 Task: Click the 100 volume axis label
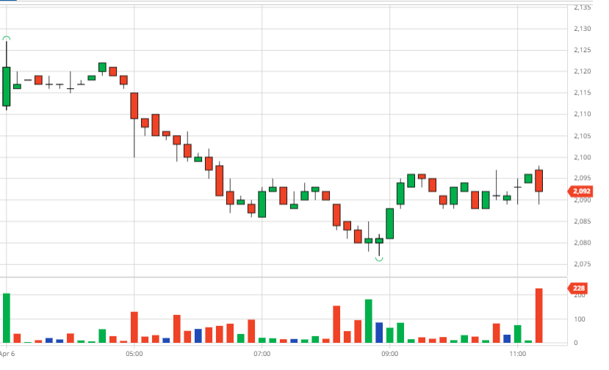[579, 319]
